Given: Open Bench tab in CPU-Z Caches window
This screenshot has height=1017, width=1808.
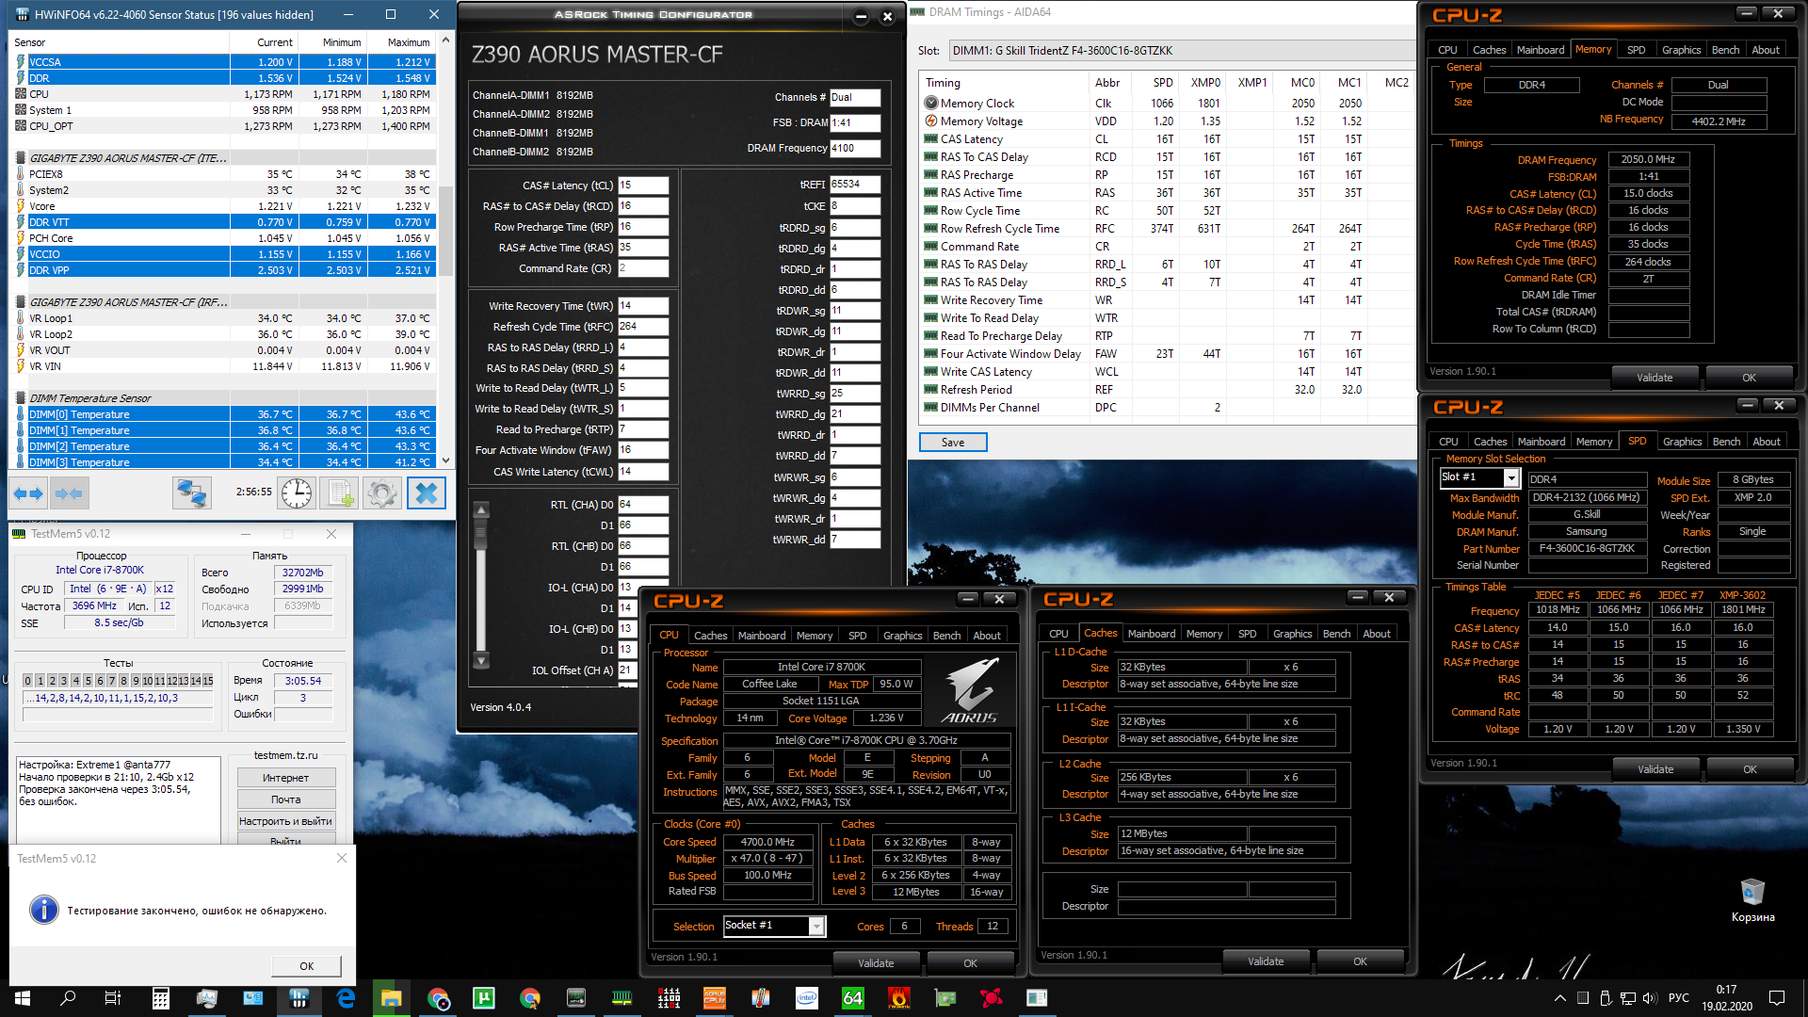Looking at the screenshot, I should [x=1336, y=634].
